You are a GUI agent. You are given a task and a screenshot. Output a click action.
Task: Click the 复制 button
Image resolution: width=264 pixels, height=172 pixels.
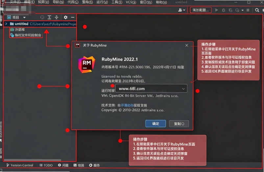[179, 124]
